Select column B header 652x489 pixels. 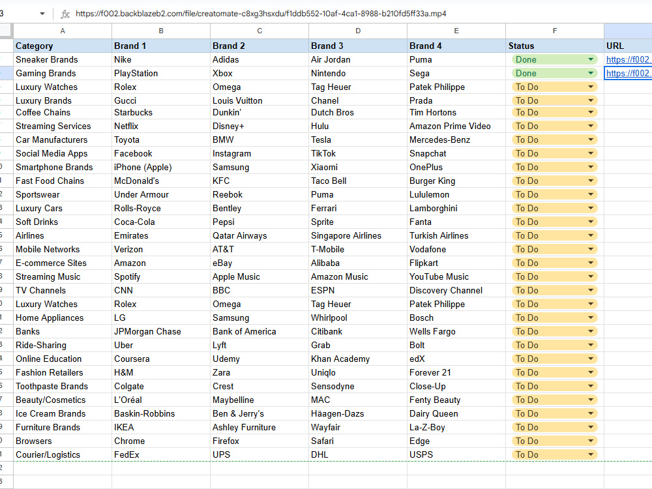(161, 31)
